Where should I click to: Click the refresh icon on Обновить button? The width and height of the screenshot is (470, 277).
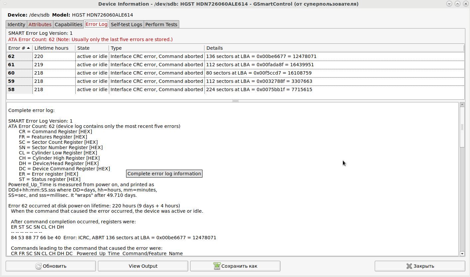(x=38, y=266)
